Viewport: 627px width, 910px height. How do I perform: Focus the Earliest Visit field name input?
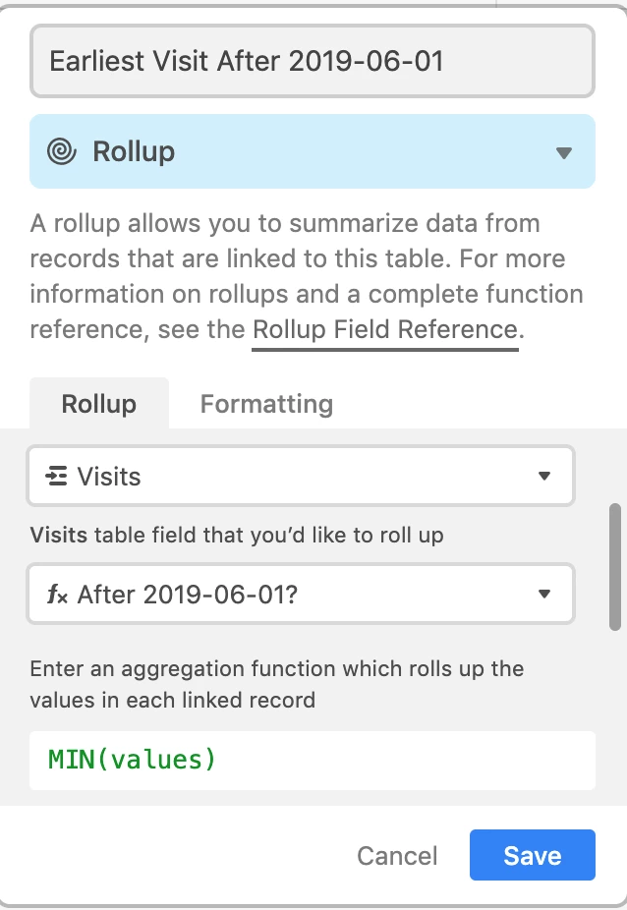coord(313,61)
